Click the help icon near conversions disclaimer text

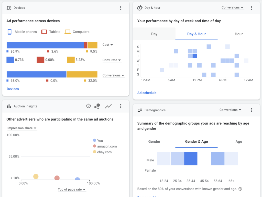click(240, 189)
